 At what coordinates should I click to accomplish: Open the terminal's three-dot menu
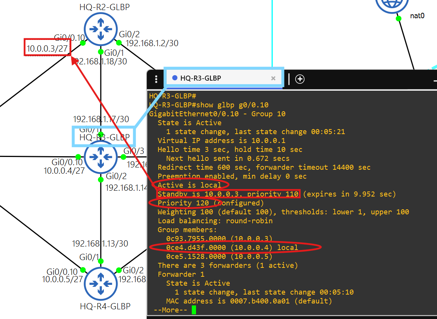pyautogui.click(x=156, y=79)
